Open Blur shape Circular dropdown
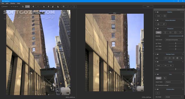185x99 pixels. click(174, 97)
